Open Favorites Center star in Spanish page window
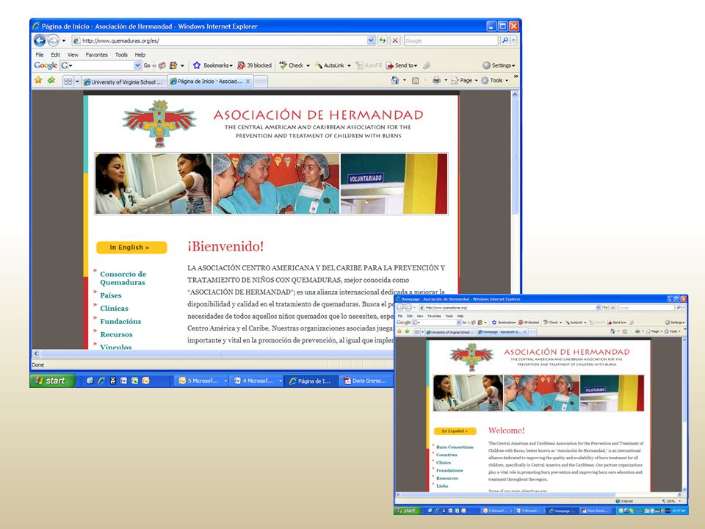This screenshot has height=529, width=705. coord(38,80)
